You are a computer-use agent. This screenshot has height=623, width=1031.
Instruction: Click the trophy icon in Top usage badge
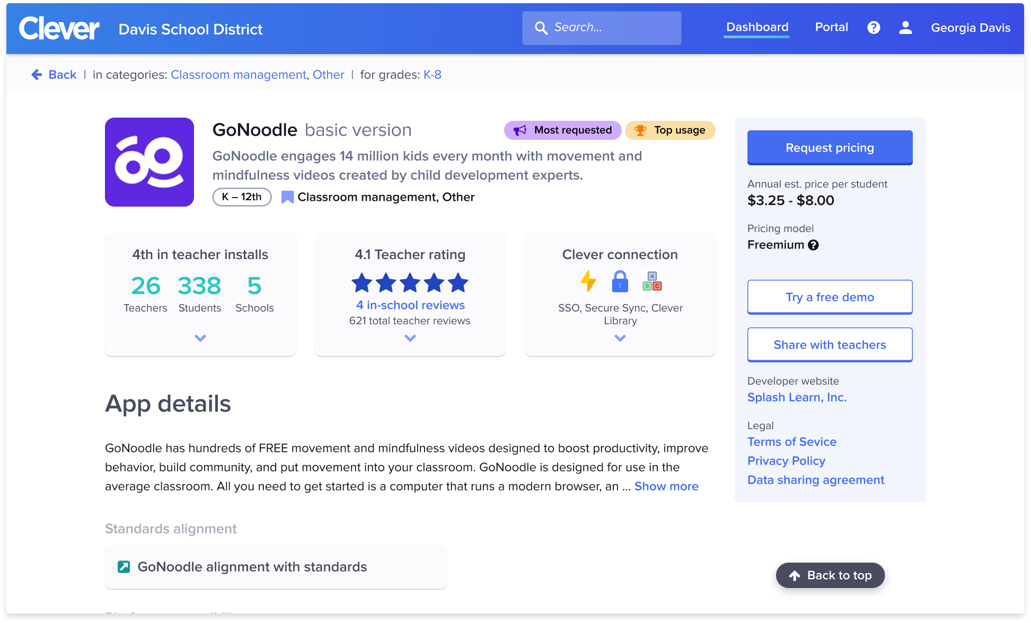pos(640,130)
